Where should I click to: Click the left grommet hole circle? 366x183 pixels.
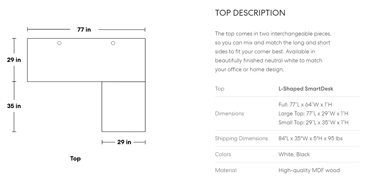(59, 43)
